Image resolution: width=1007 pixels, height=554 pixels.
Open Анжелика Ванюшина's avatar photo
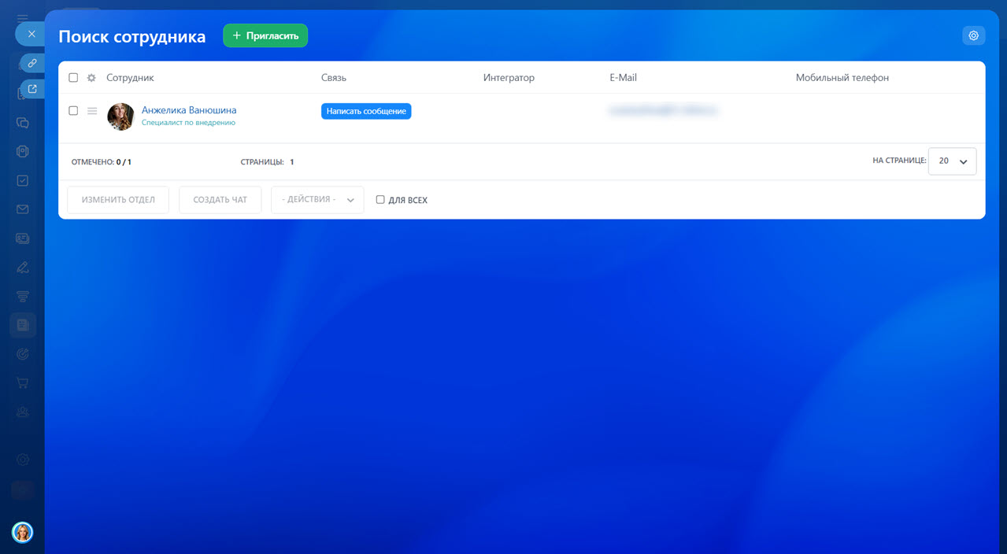(x=120, y=116)
